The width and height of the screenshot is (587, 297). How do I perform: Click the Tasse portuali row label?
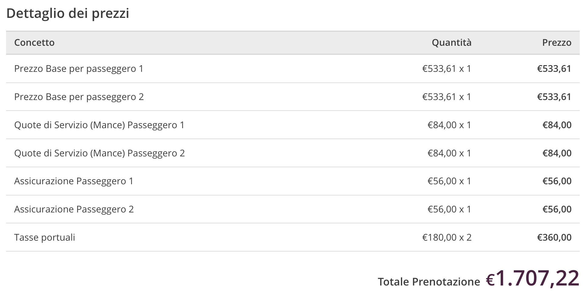point(45,238)
